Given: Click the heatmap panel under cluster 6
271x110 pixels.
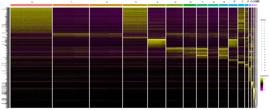Looking at the screenshot, I should [x=190, y=58].
